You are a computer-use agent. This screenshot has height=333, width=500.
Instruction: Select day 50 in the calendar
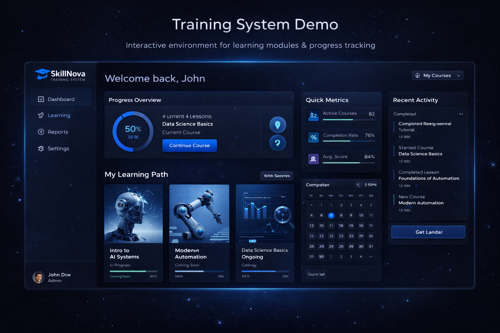[322, 257]
